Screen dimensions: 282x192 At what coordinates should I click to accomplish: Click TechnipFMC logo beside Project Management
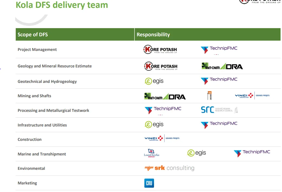[x=219, y=49]
